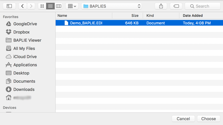Sort files by Kind column

tap(161, 15)
